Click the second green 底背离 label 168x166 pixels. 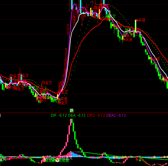click(x=64, y=161)
